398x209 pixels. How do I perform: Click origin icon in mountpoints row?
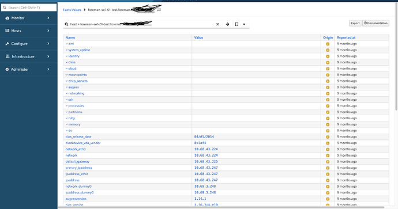point(328,75)
